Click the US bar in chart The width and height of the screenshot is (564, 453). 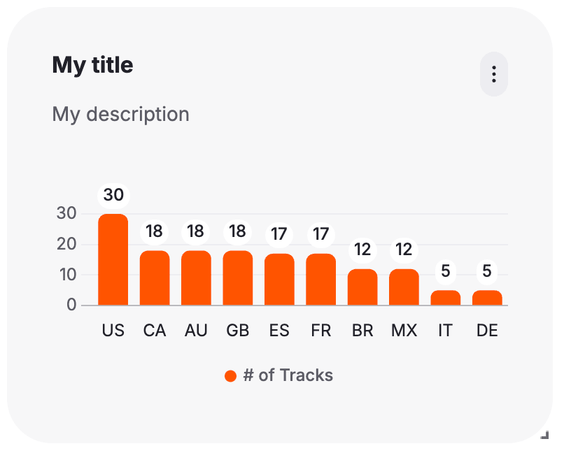click(x=113, y=259)
